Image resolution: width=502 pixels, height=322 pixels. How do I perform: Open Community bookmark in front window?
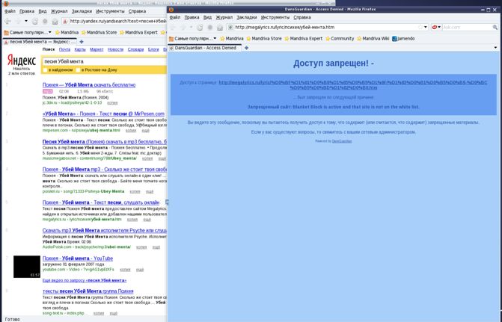pyautogui.click(x=340, y=39)
